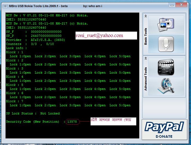Click Lock 5:Open under Block 2
This screenshot has width=191, height=145.
[120, 64]
